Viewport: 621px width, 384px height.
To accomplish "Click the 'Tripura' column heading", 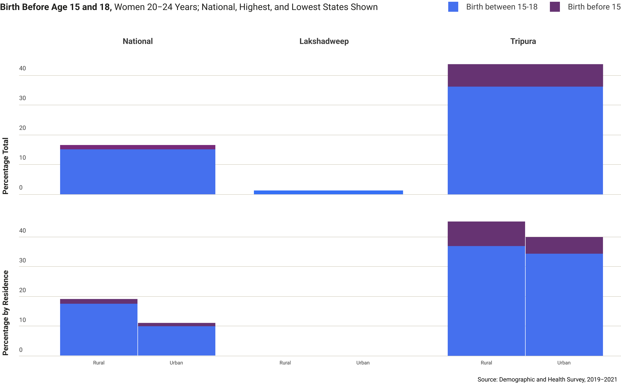I will (523, 41).
